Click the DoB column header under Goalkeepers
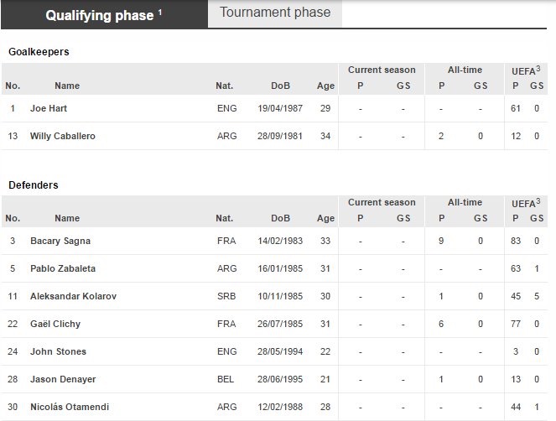 (280, 86)
